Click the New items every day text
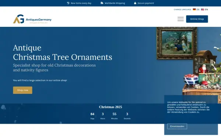221x138 pixels. (x=81, y=3)
